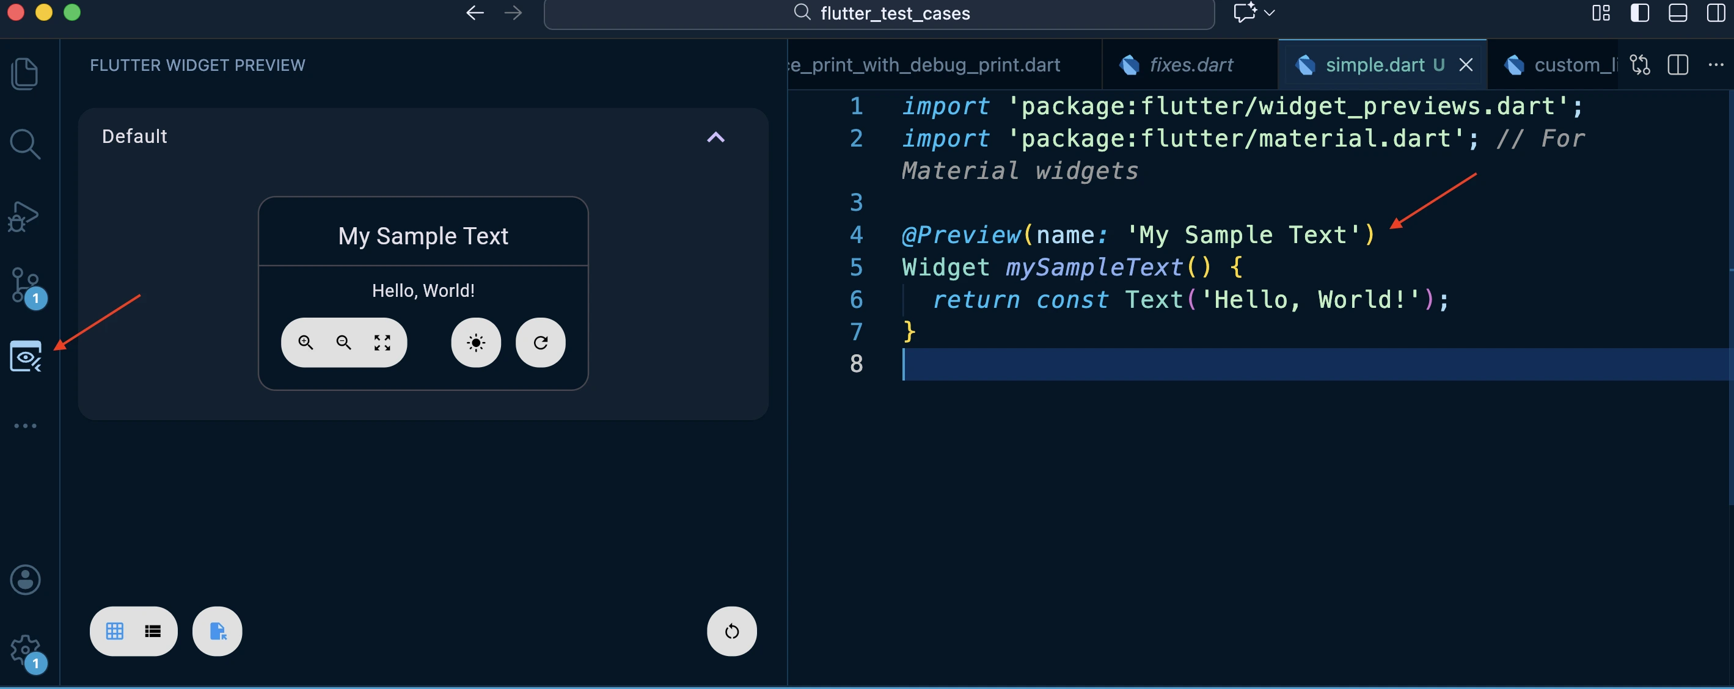The image size is (1734, 689).
Task: Select the Flutter Widget Preview sidebar icon
Action: coord(25,357)
